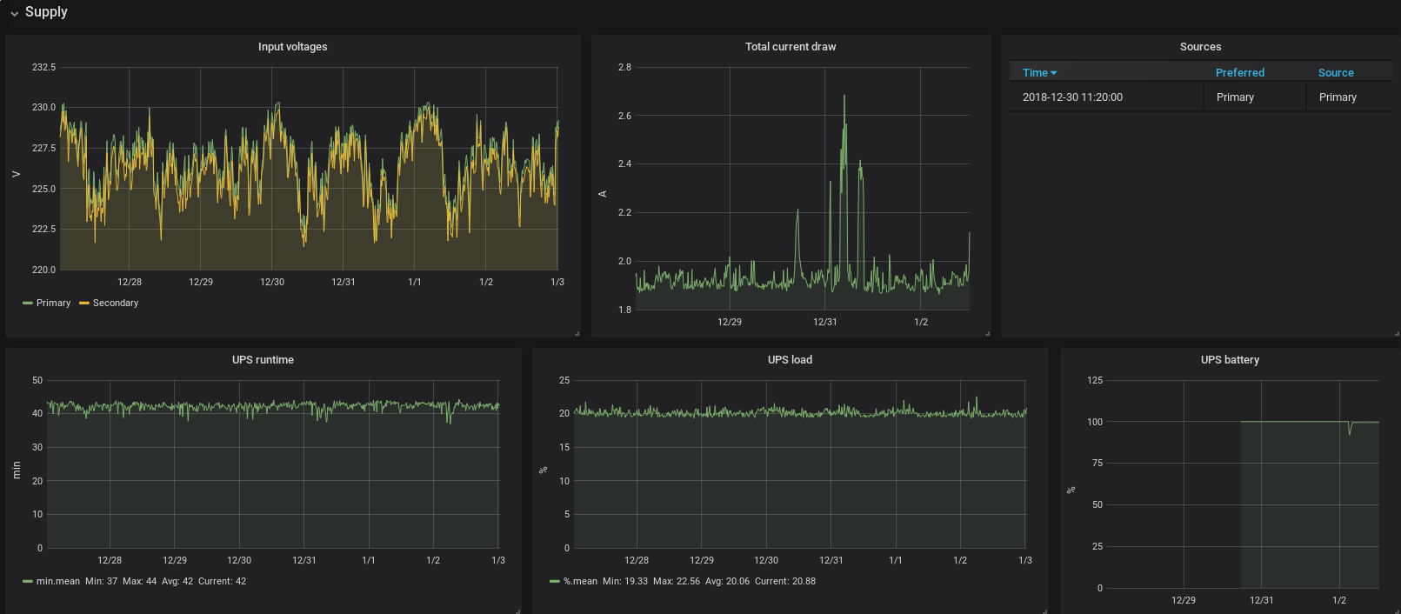Toggle the Primary series in the voltage legend
Viewport: 1401px width, 614px height.
(53, 304)
